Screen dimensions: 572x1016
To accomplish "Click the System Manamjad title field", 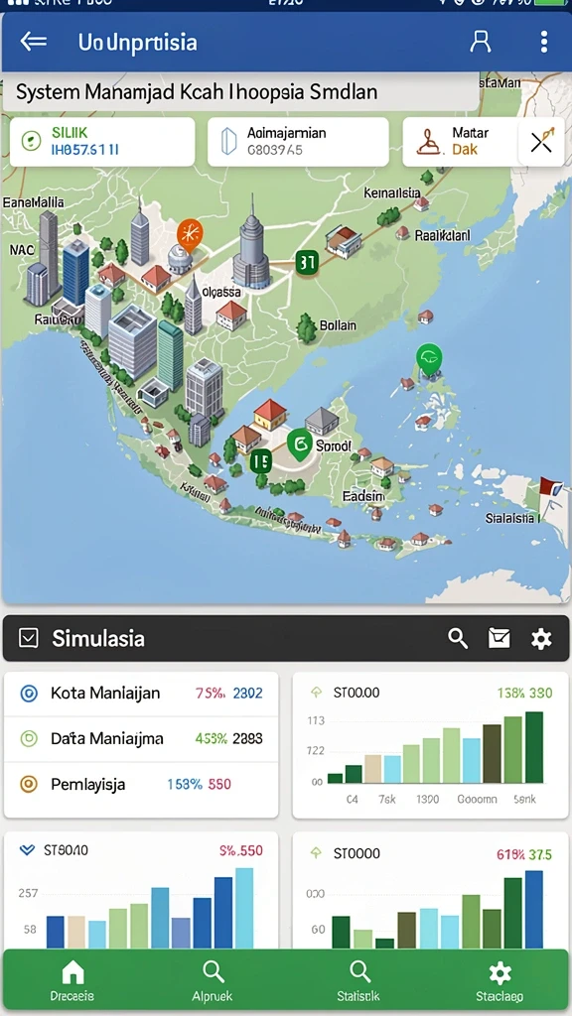I will (x=240, y=92).
